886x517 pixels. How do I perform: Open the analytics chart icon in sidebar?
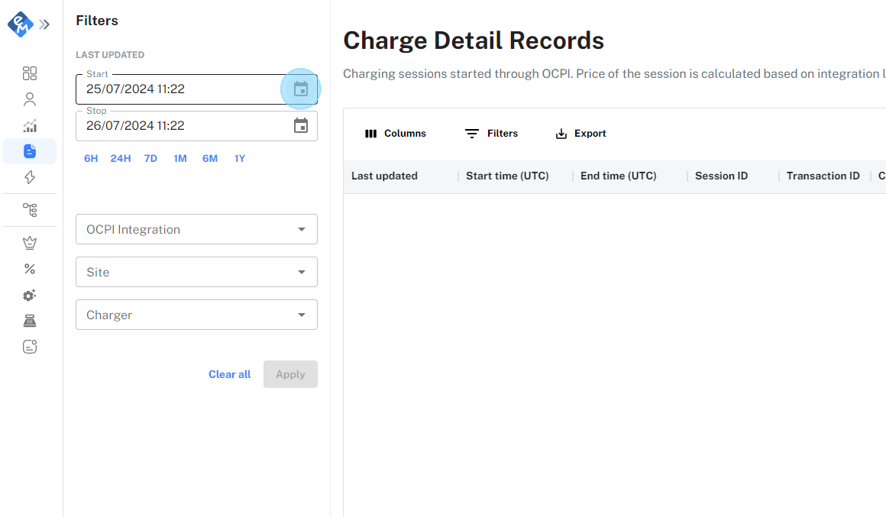(x=30, y=126)
